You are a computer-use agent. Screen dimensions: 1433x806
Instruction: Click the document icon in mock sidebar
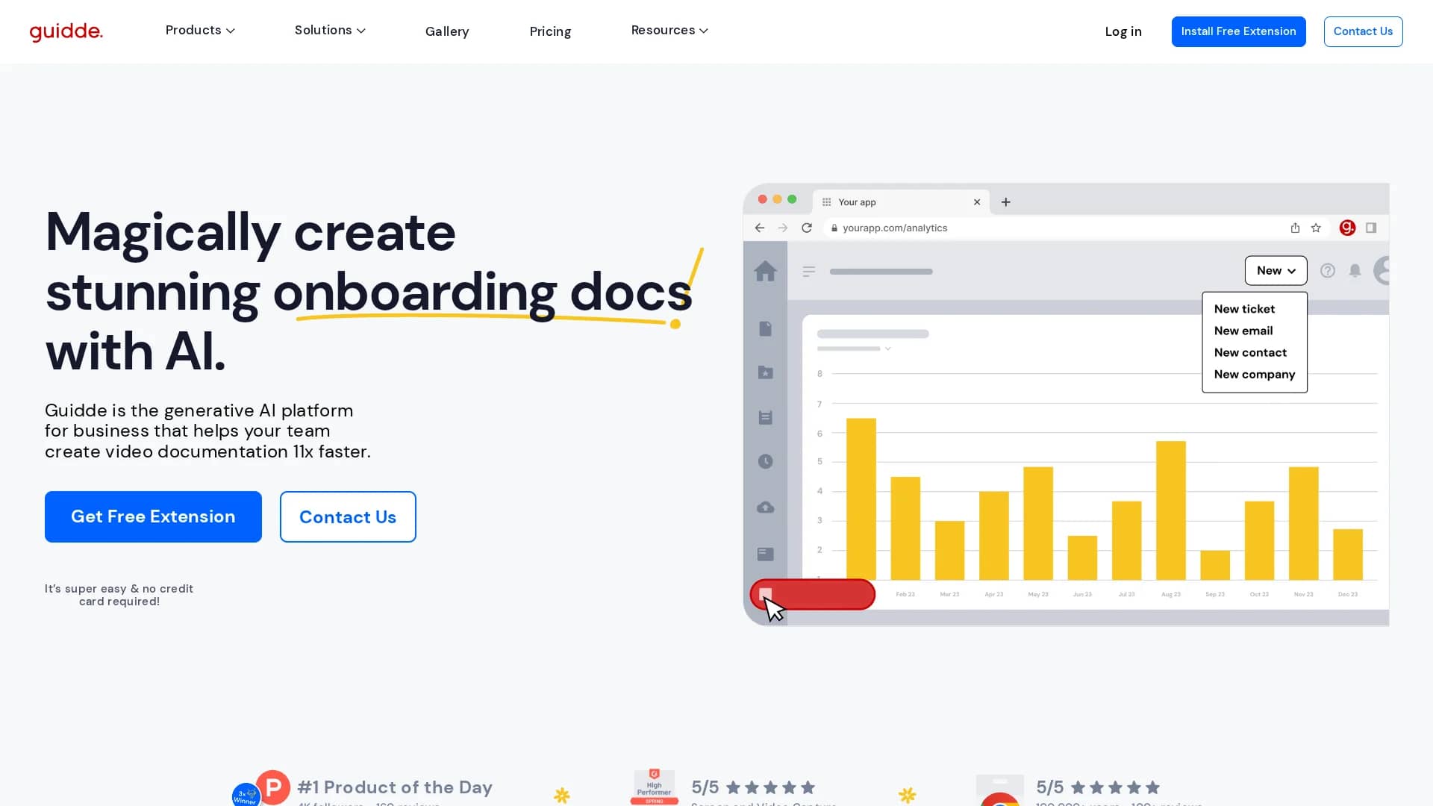[x=765, y=328]
